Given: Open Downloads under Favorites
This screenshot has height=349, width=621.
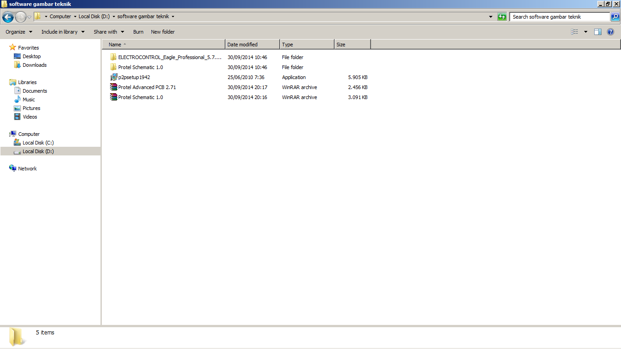Looking at the screenshot, I should 35,65.
